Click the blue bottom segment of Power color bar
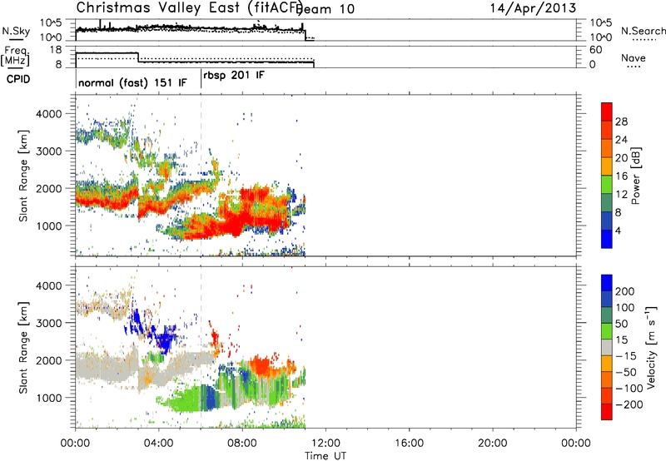Image resolution: width=666 pixels, height=461 pixels. 607,239
